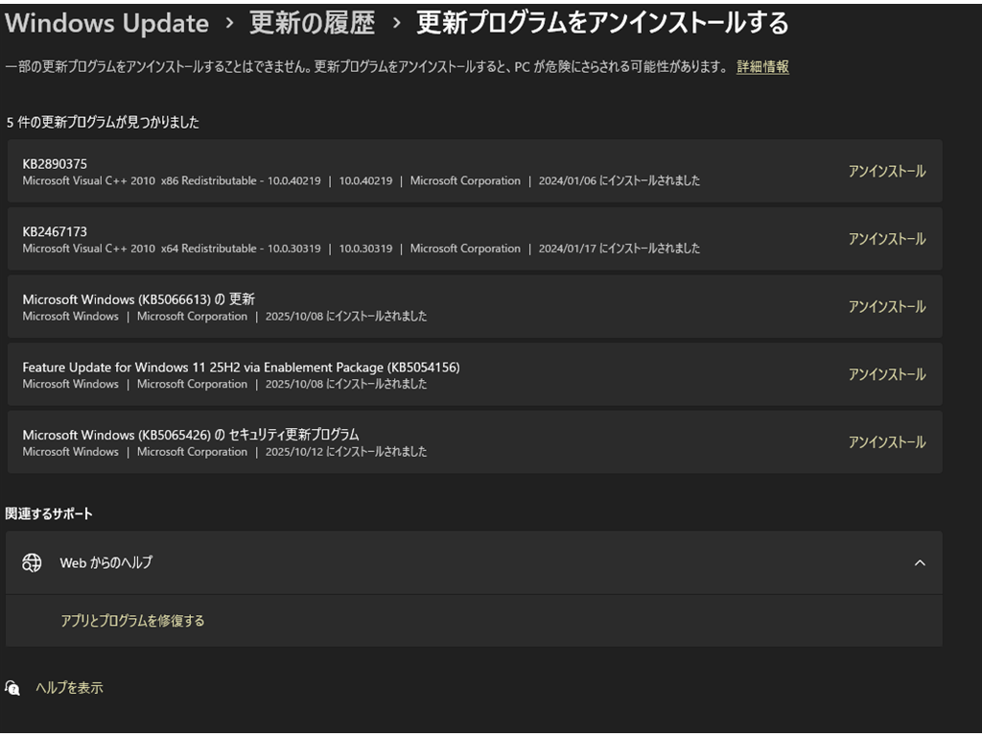Uninstall the Windows 11 25H2 Feature Update

coord(886,374)
